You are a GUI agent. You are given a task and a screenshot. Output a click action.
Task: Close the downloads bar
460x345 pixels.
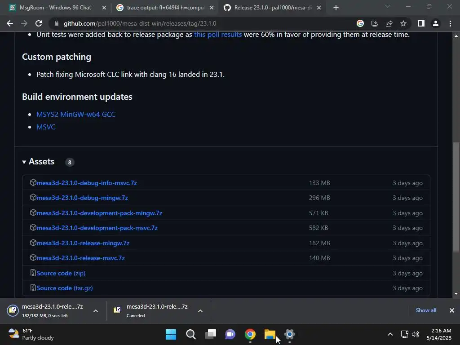(452, 310)
